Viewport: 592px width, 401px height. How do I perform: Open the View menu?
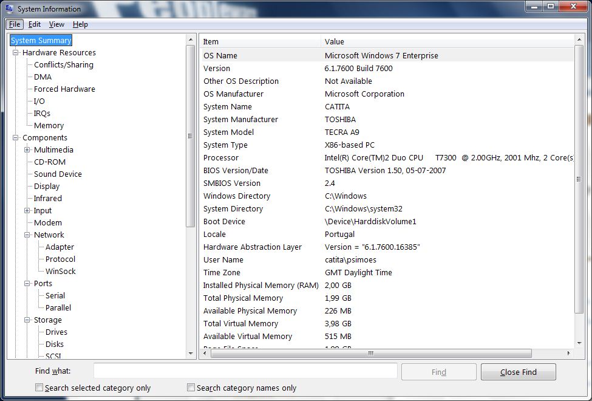[x=56, y=24]
